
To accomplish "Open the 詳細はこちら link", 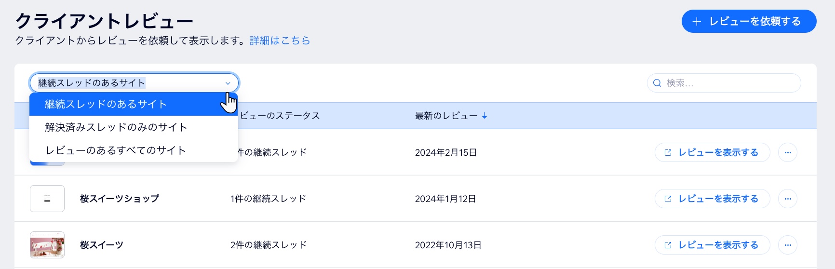I will (x=280, y=40).
